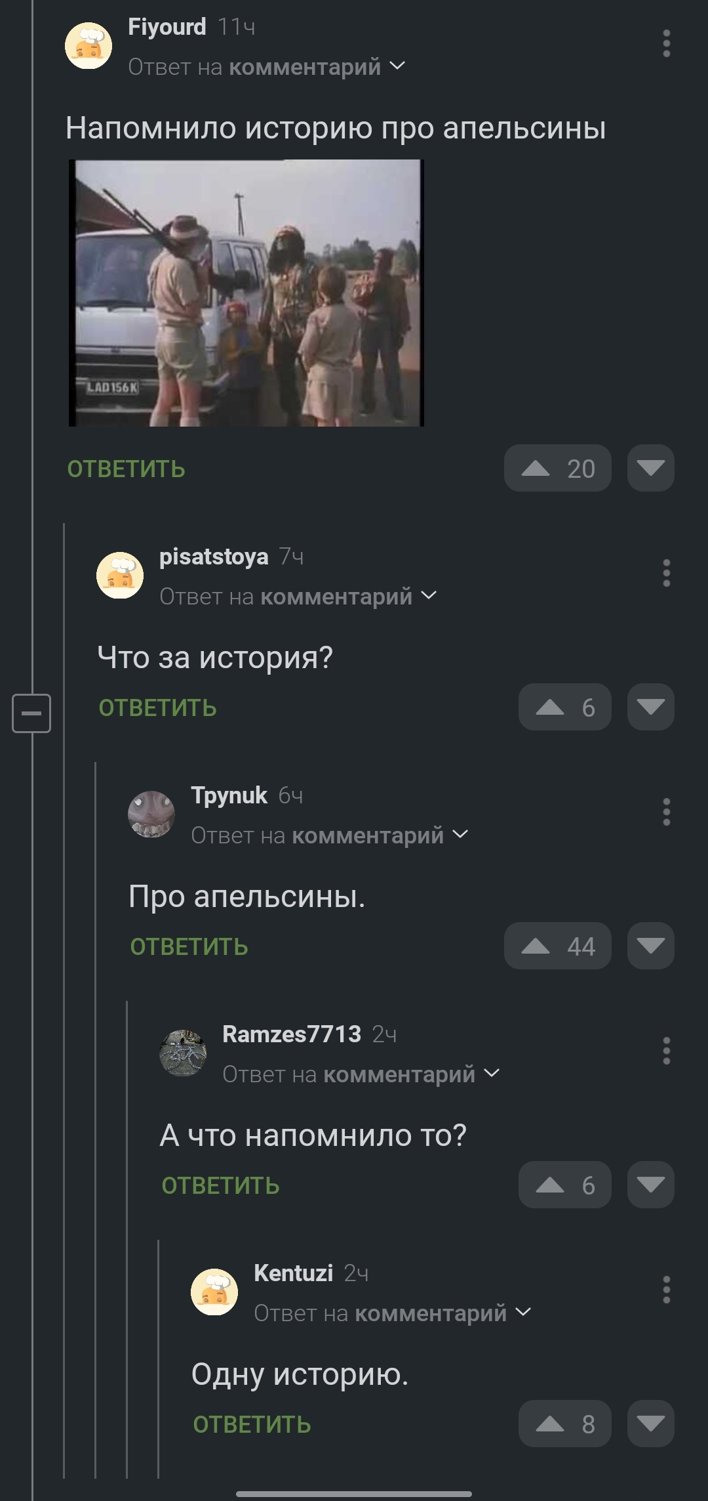
Task: Open the username link Kentuzi
Action: pyautogui.click(x=293, y=1273)
